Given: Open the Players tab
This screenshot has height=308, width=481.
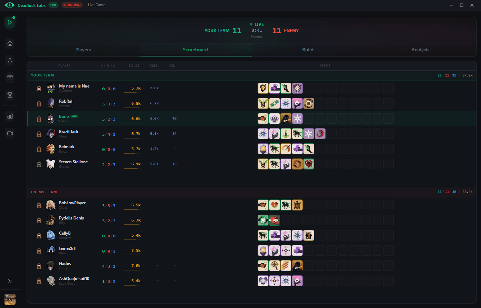Looking at the screenshot, I should click(x=83, y=50).
